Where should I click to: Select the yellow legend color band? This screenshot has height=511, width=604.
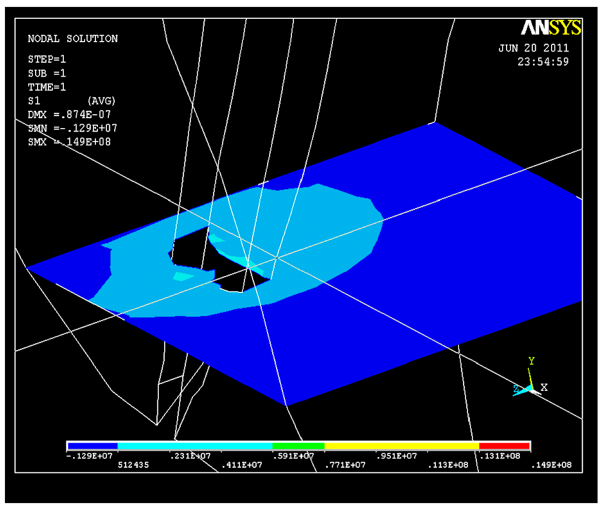click(401, 446)
